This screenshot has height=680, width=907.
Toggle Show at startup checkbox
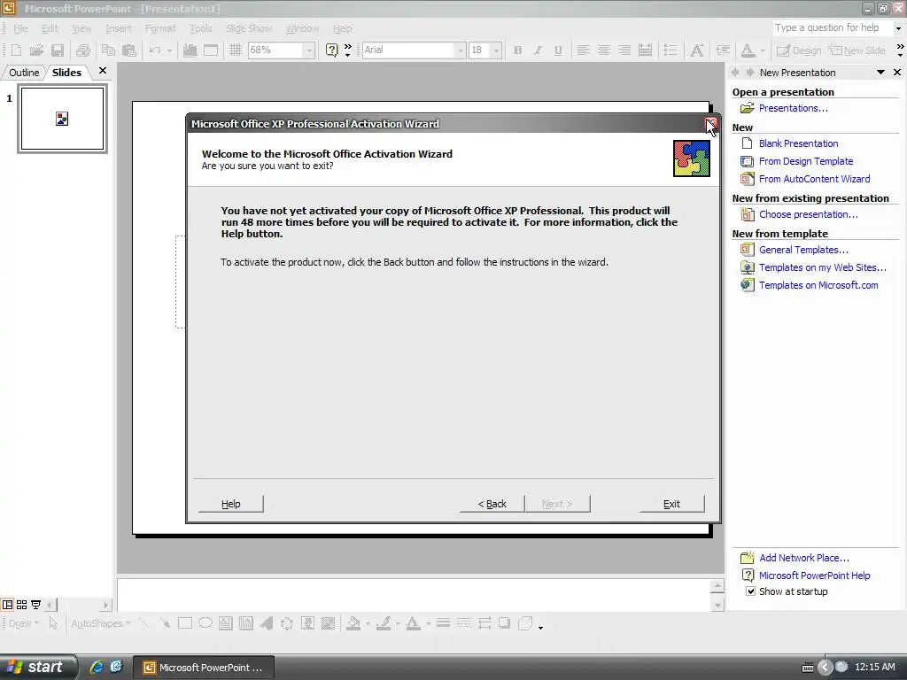pos(750,591)
